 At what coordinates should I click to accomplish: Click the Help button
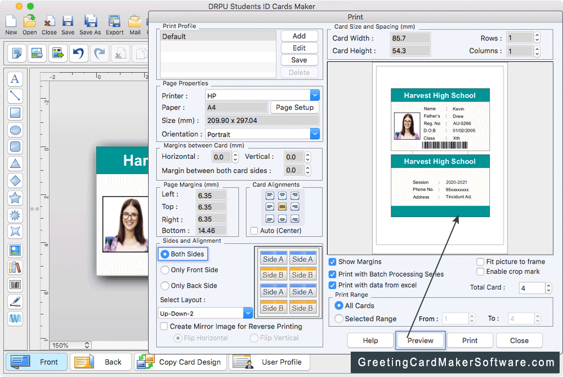370,340
